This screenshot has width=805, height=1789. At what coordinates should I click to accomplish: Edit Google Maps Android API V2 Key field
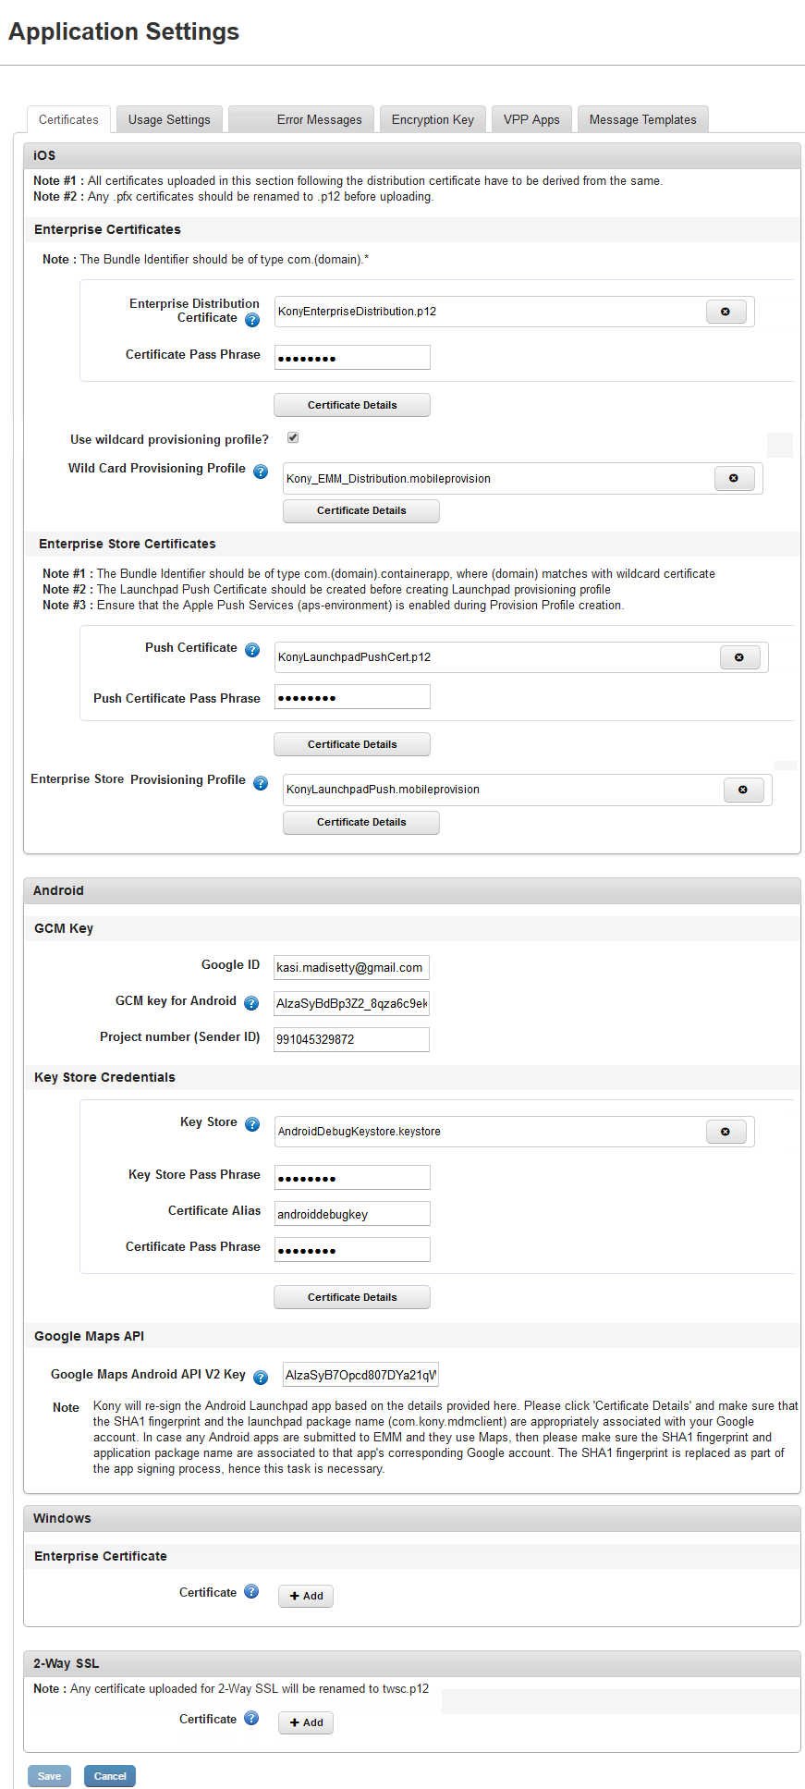(361, 1375)
